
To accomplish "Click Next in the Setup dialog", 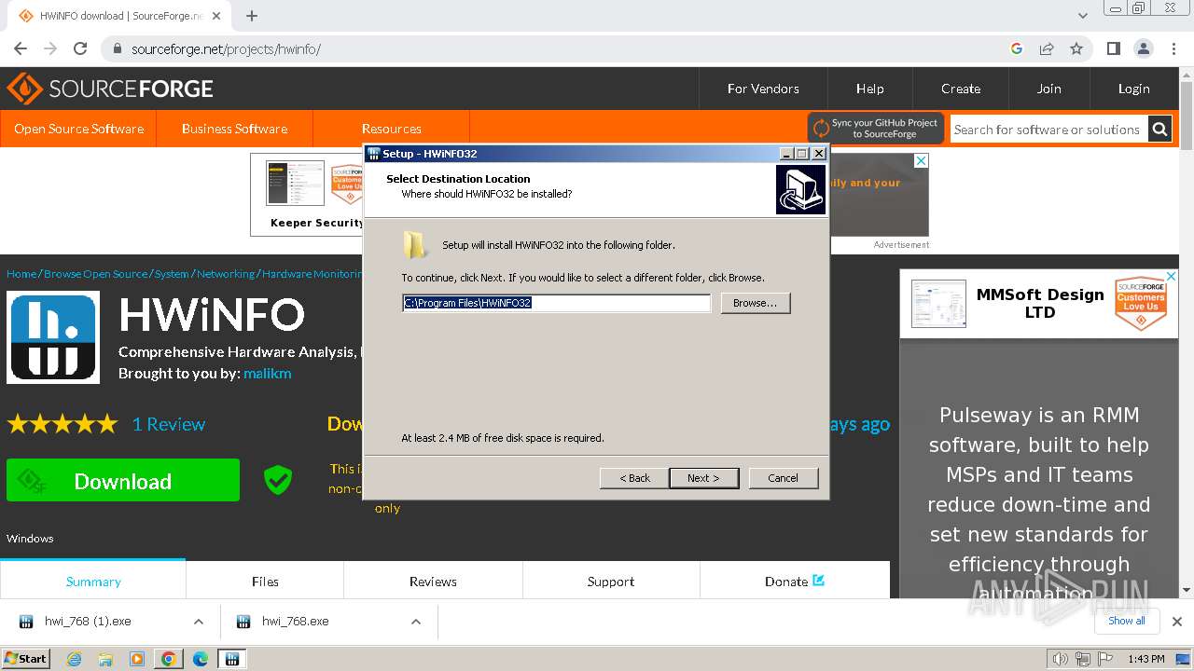I will click(704, 478).
